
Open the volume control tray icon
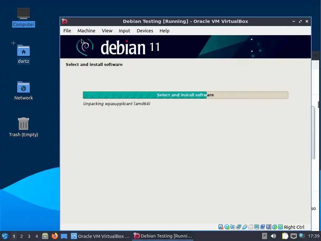point(273,236)
